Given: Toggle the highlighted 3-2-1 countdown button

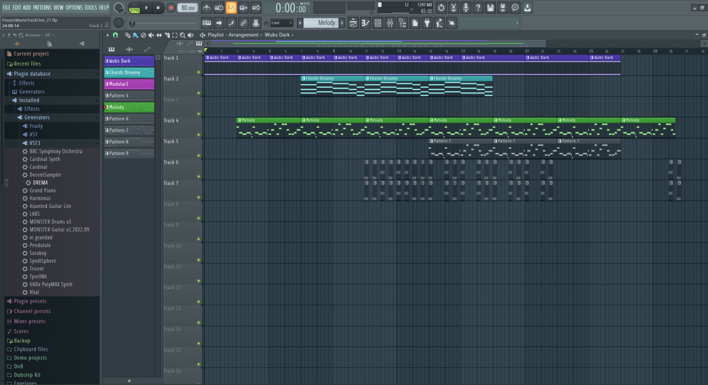Looking at the screenshot, I should [231, 8].
